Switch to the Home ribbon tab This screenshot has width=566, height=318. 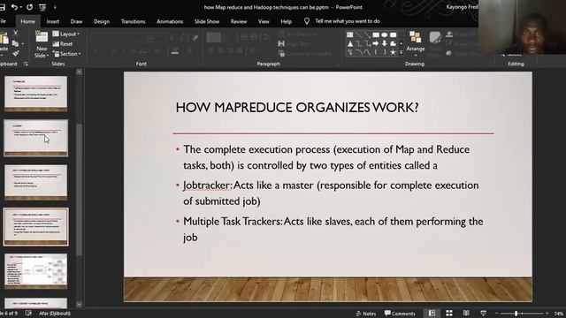(27, 21)
